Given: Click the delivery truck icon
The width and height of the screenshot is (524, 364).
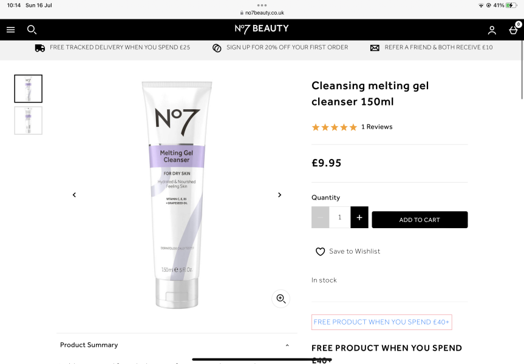Looking at the screenshot, I should coord(40,47).
